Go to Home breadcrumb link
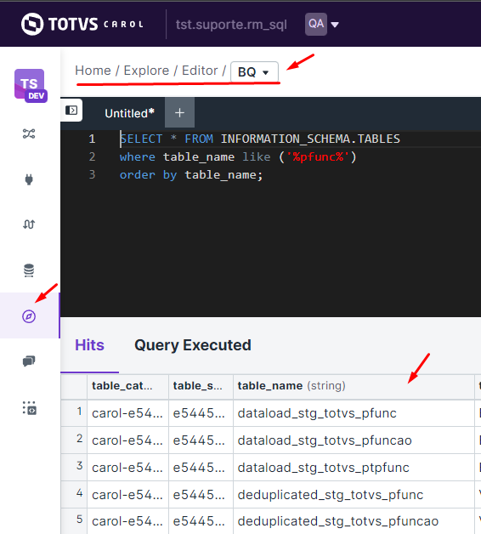 click(x=93, y=71)
